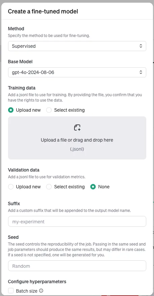Click the (.jsonl) label in upload zone
The height and width of the screenshot is (296, 154).
[x=77, y=149]
